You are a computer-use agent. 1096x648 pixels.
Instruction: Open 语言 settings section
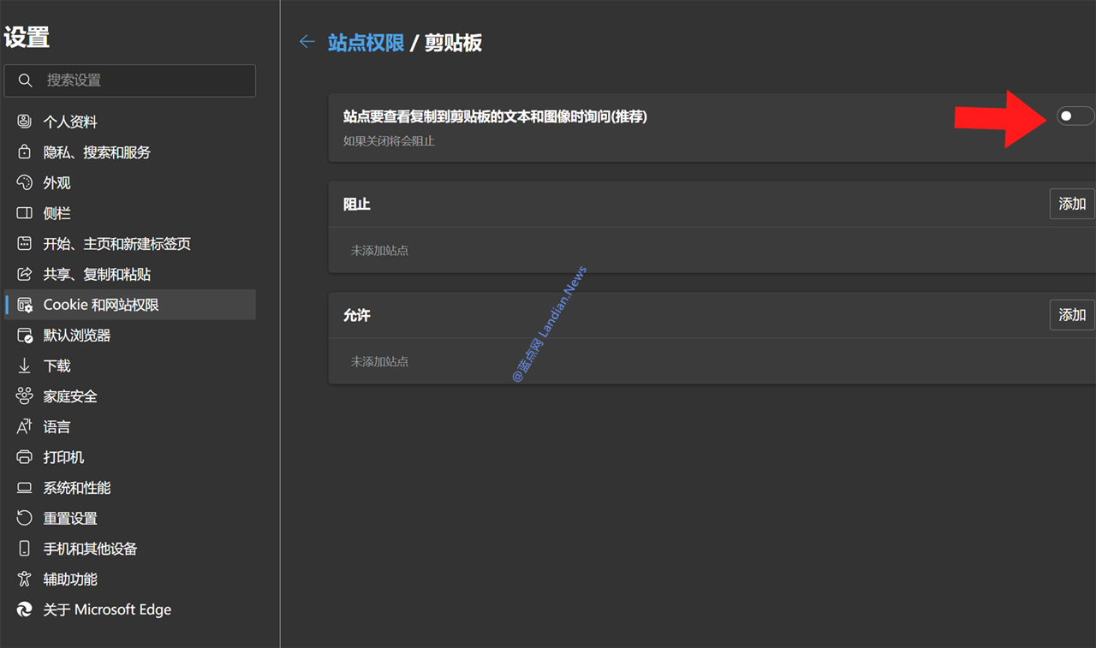130,426
